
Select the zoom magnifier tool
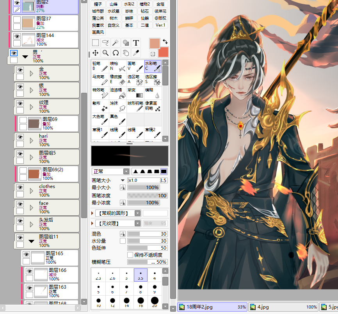[x=105, y=53]
